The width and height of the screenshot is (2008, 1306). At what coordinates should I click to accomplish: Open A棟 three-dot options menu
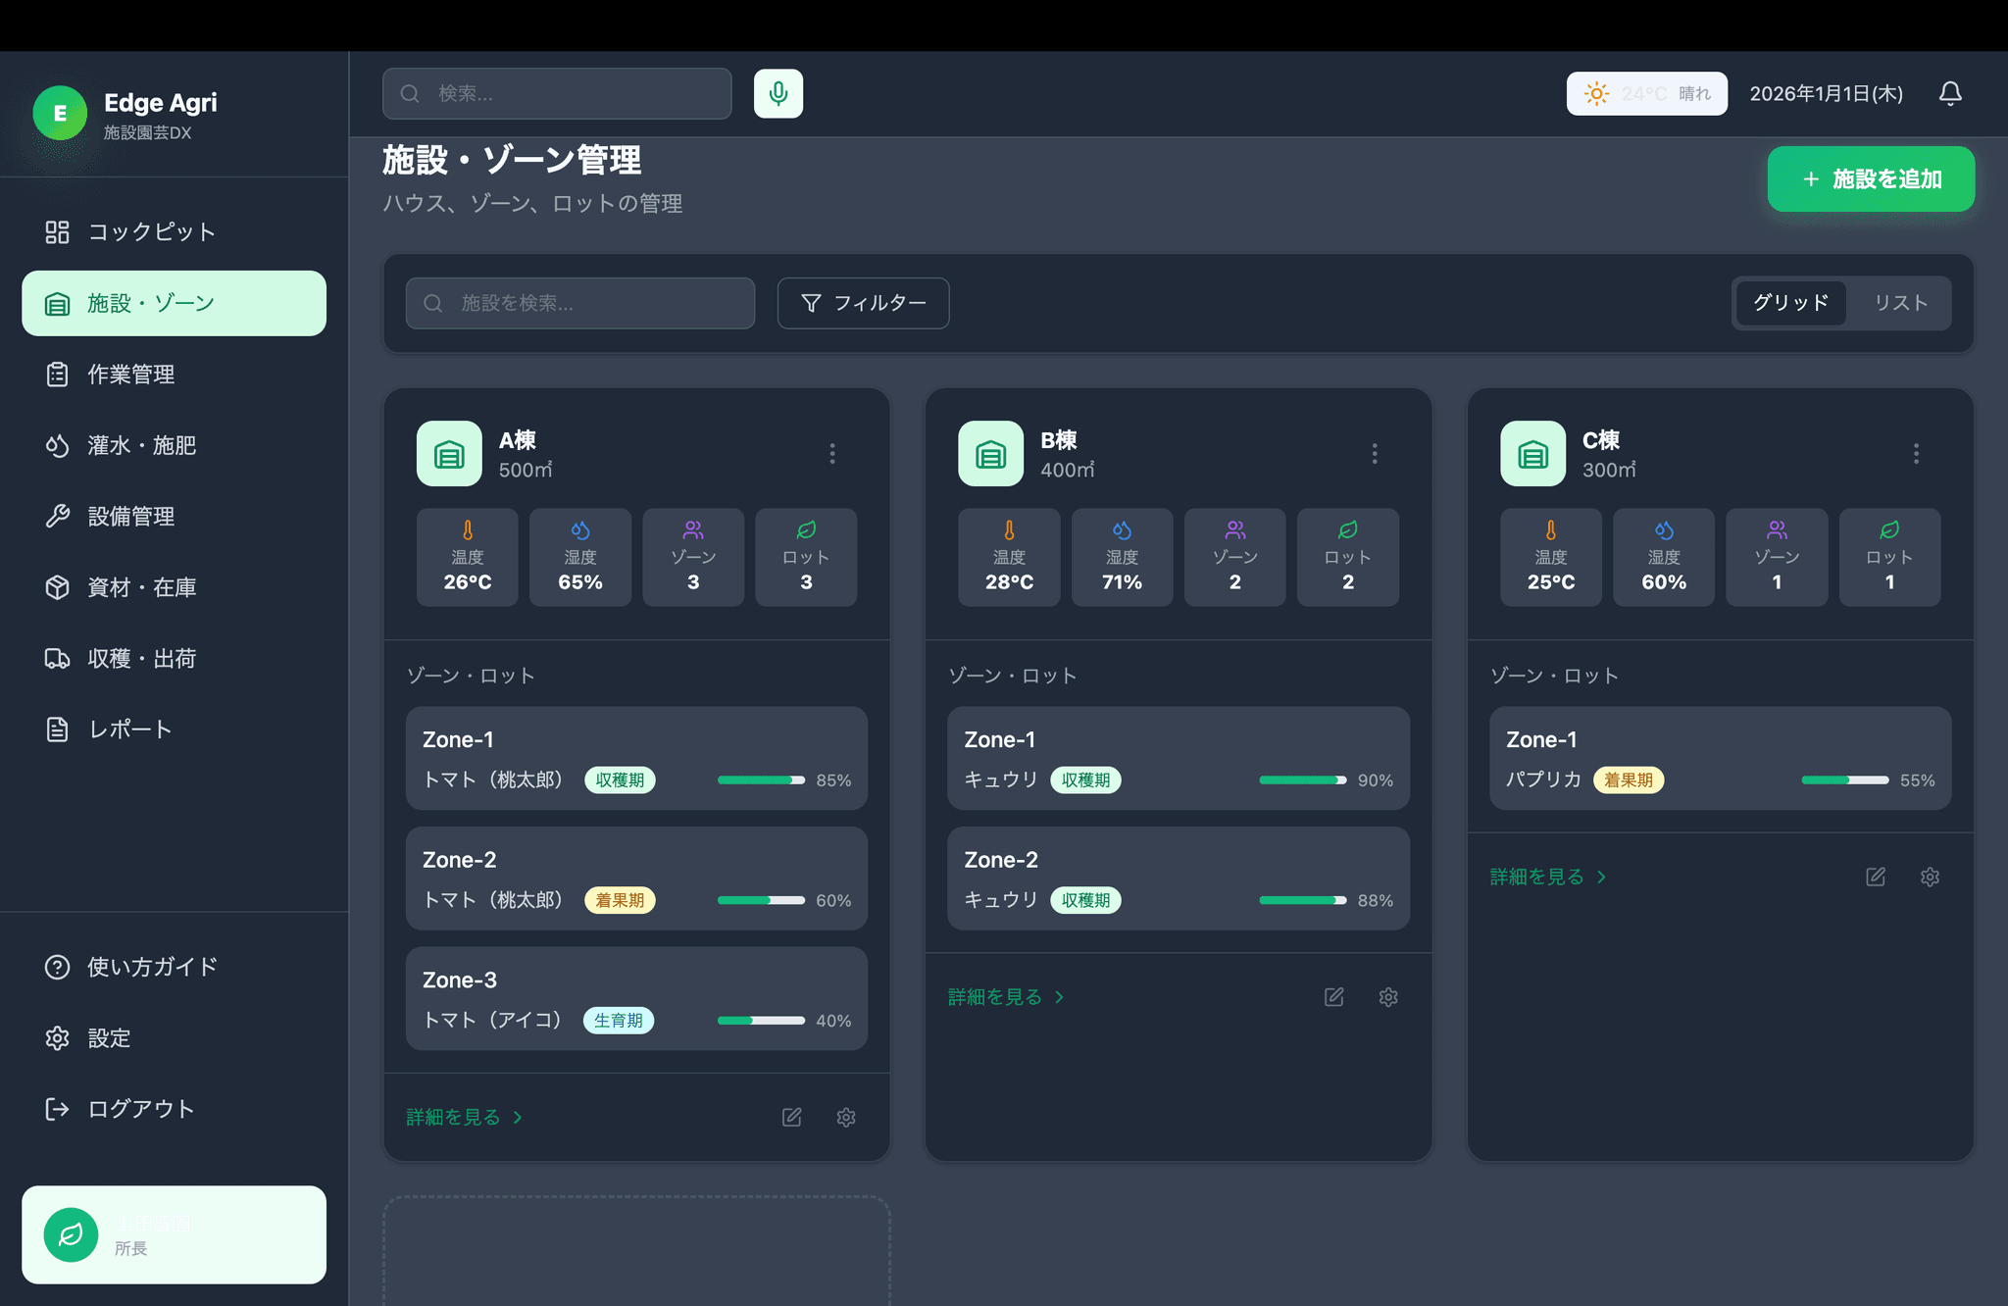tap(832, 453)
